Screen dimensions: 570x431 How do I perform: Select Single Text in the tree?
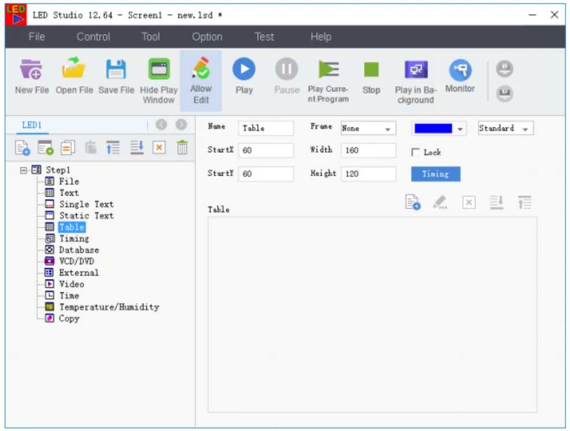point(86,204)
